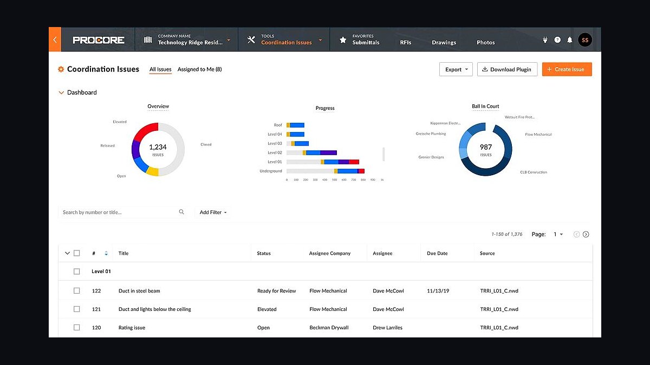Select the Assigned to Me (8) tab
650x365 pixels.
tap(199, 69)
